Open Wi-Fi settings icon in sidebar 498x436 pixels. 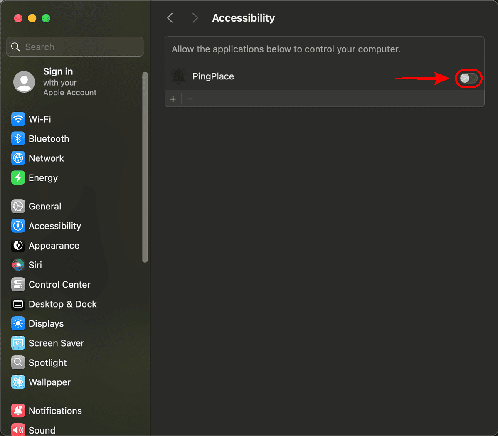tap(18, 119)
